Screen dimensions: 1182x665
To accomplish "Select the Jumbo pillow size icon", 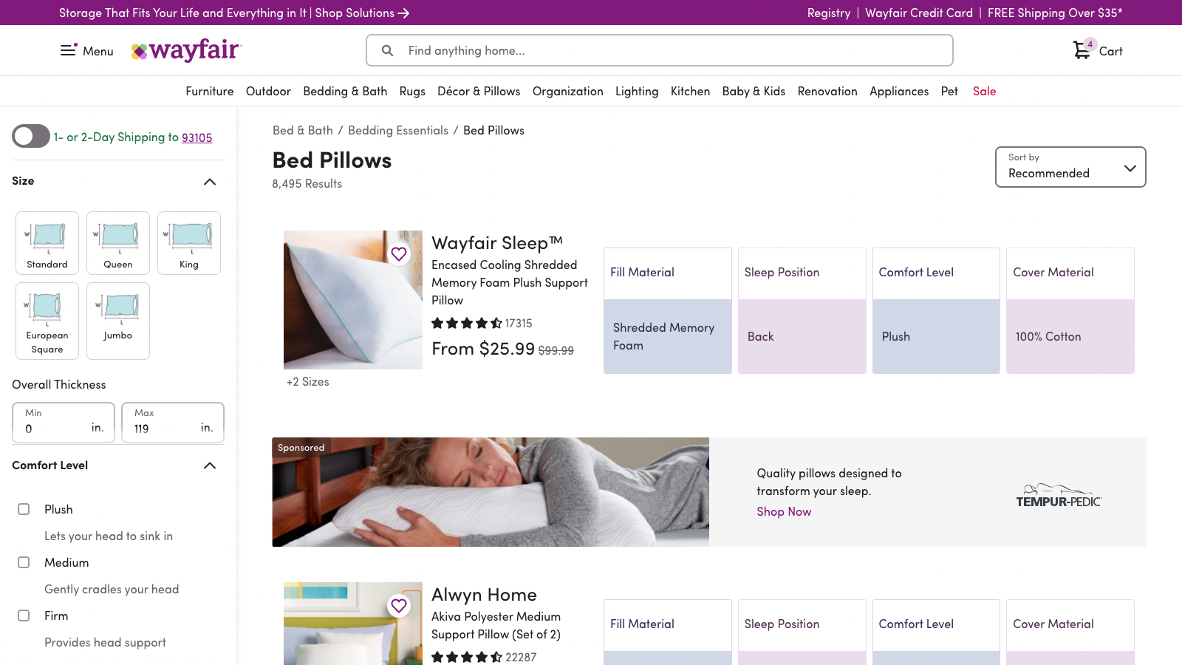I will (118, 321).
